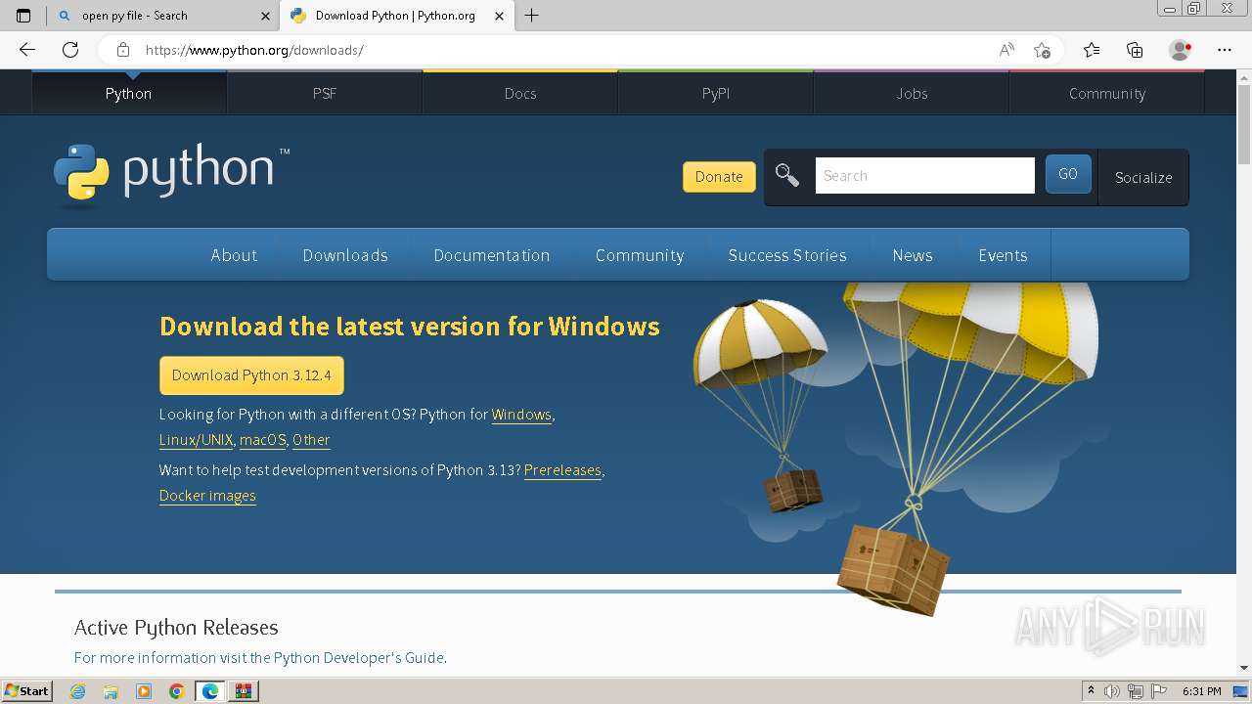Click into the site Search field
The height and width of the screenshot is (704, 1252).
point(925,176)
